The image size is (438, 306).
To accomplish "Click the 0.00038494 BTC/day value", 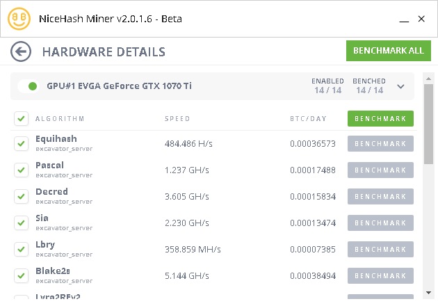I will (313, 276).
